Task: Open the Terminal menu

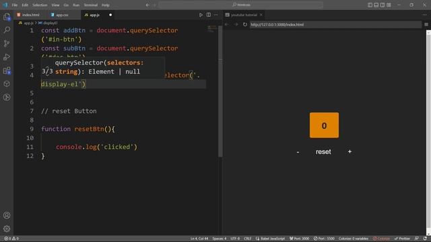Action: [x=91, y=5]
